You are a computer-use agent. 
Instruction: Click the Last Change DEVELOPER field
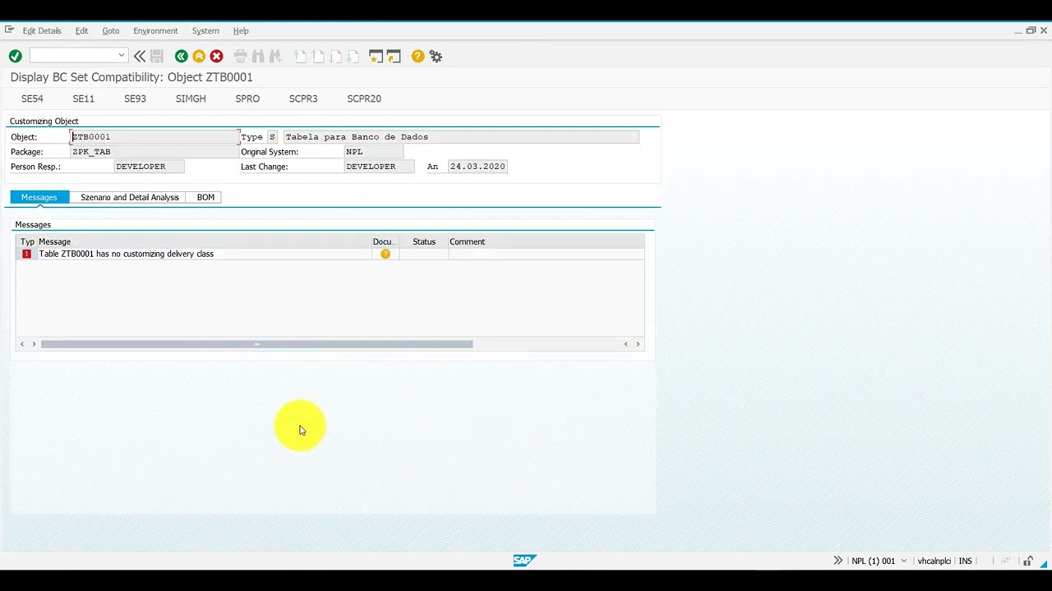pos(379,167)
